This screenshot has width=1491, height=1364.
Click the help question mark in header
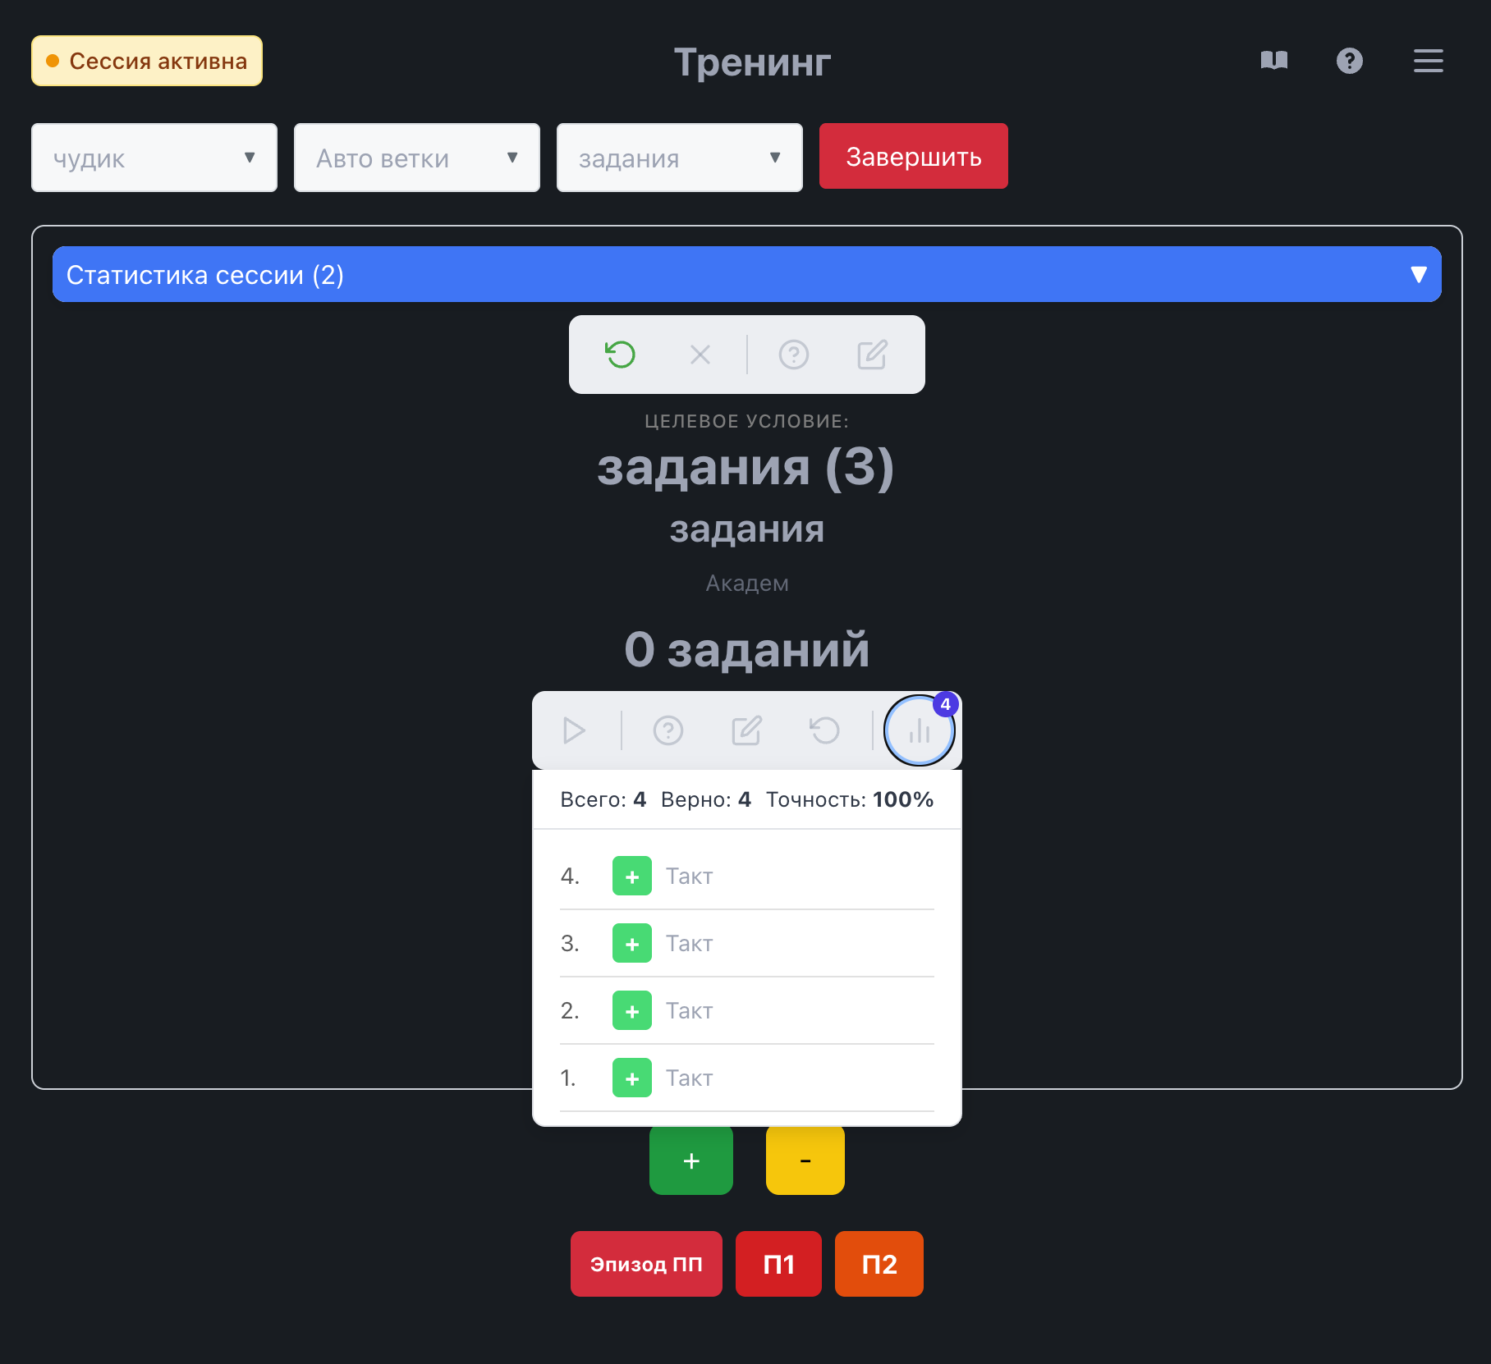tap(1349, 61)
